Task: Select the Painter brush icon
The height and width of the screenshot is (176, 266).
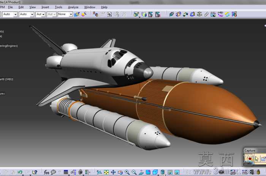Action: pos(77,14)
